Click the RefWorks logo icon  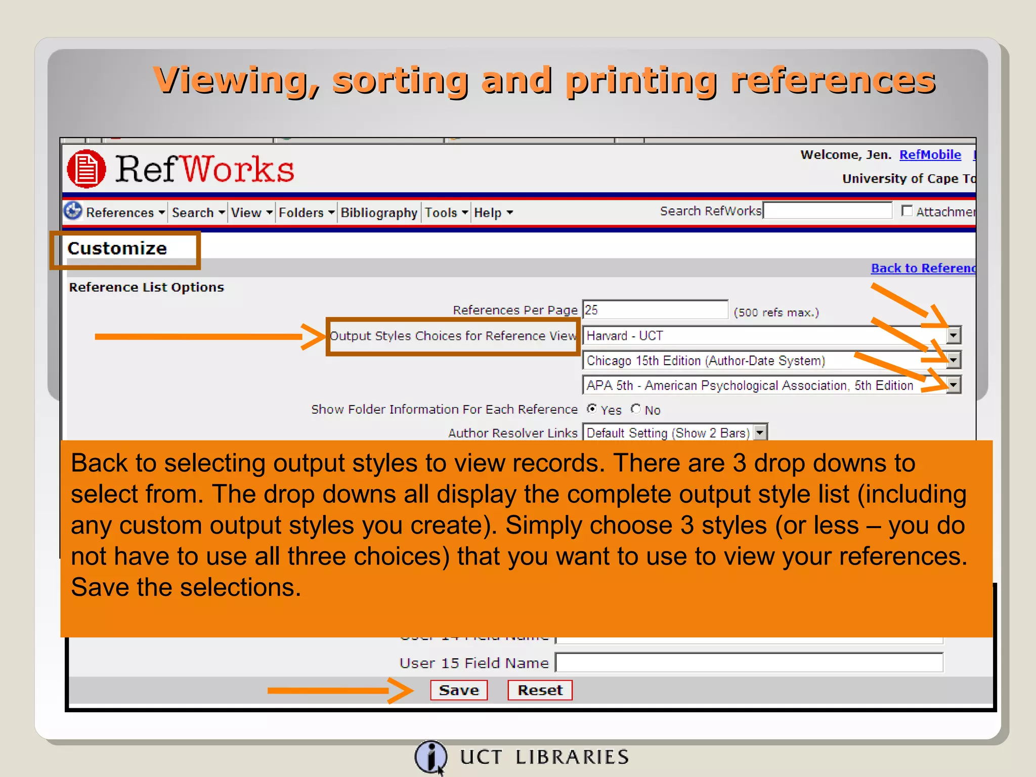tap(87, 169)
